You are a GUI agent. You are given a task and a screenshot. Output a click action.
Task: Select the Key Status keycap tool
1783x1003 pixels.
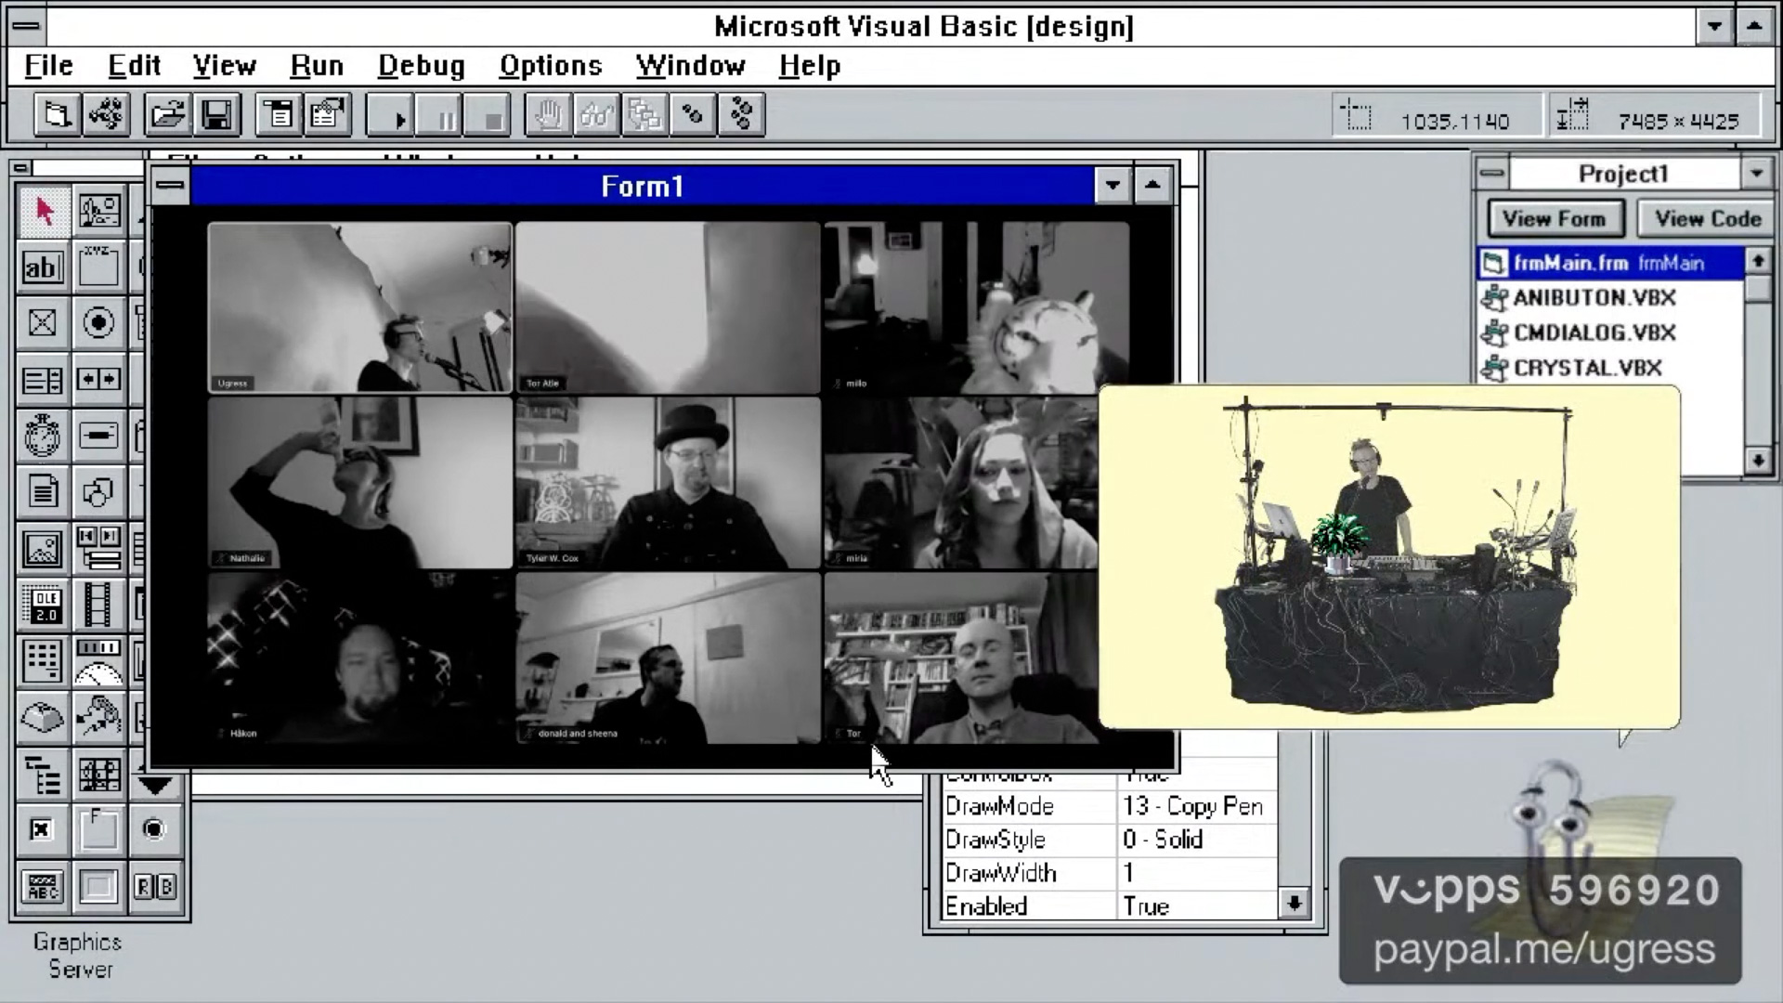(43, 718)
